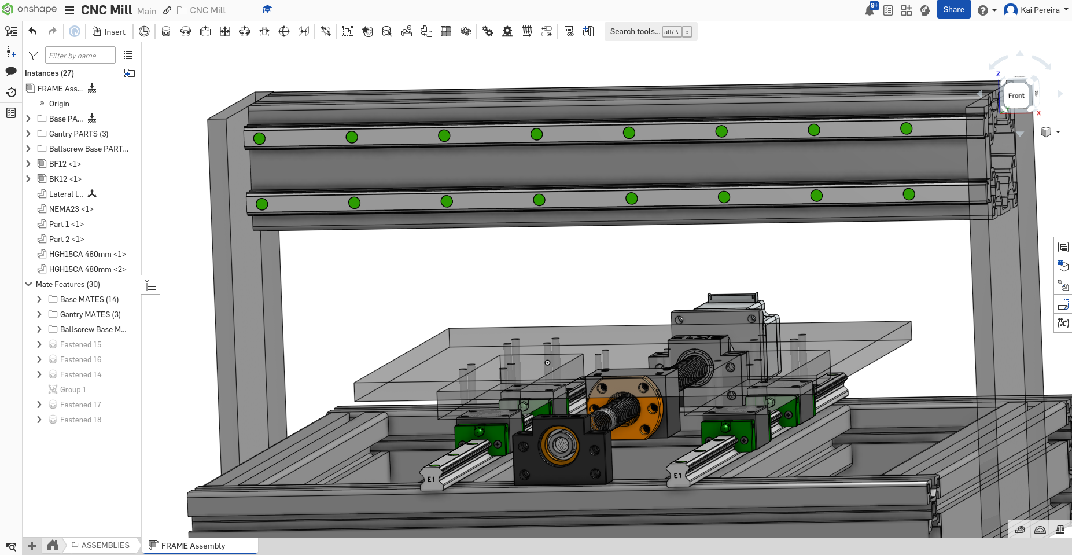Expand the Gantry PARTS (3) folder
The image size is (1072, 555).
click(x=28, y=134)
